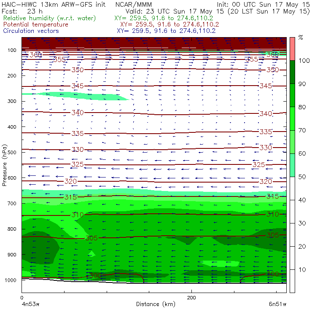Click the right-side 325 contour label

[x=259, y=165]
